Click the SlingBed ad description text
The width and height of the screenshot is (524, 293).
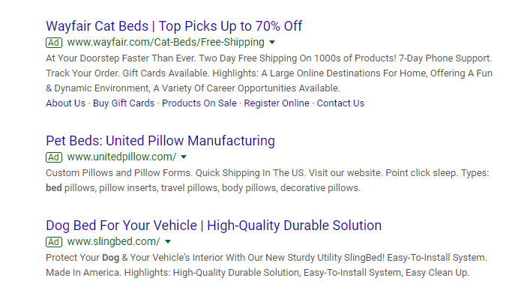tap(266, 265)
